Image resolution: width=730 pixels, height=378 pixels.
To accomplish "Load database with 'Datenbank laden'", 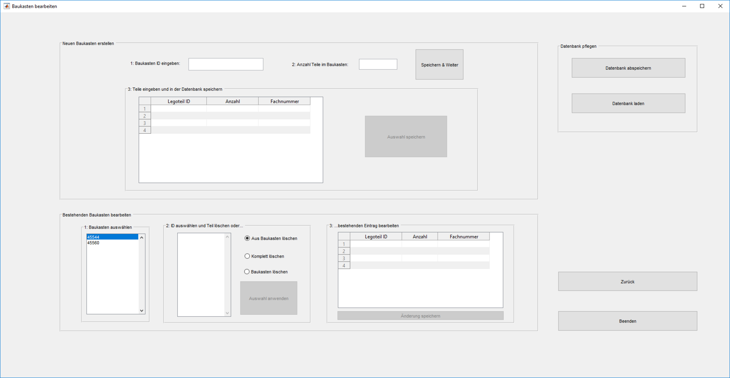I will click(x=628, y=103).
